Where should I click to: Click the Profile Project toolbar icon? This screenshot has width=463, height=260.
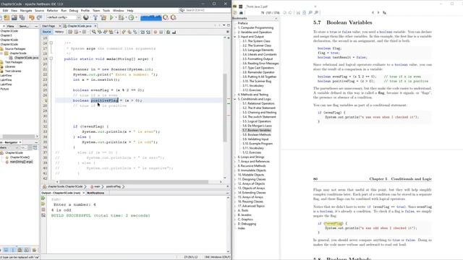click(x=131, y=17)
